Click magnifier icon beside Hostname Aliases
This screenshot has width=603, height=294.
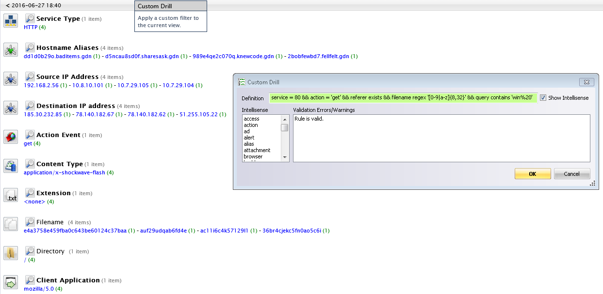coord(30,47)
